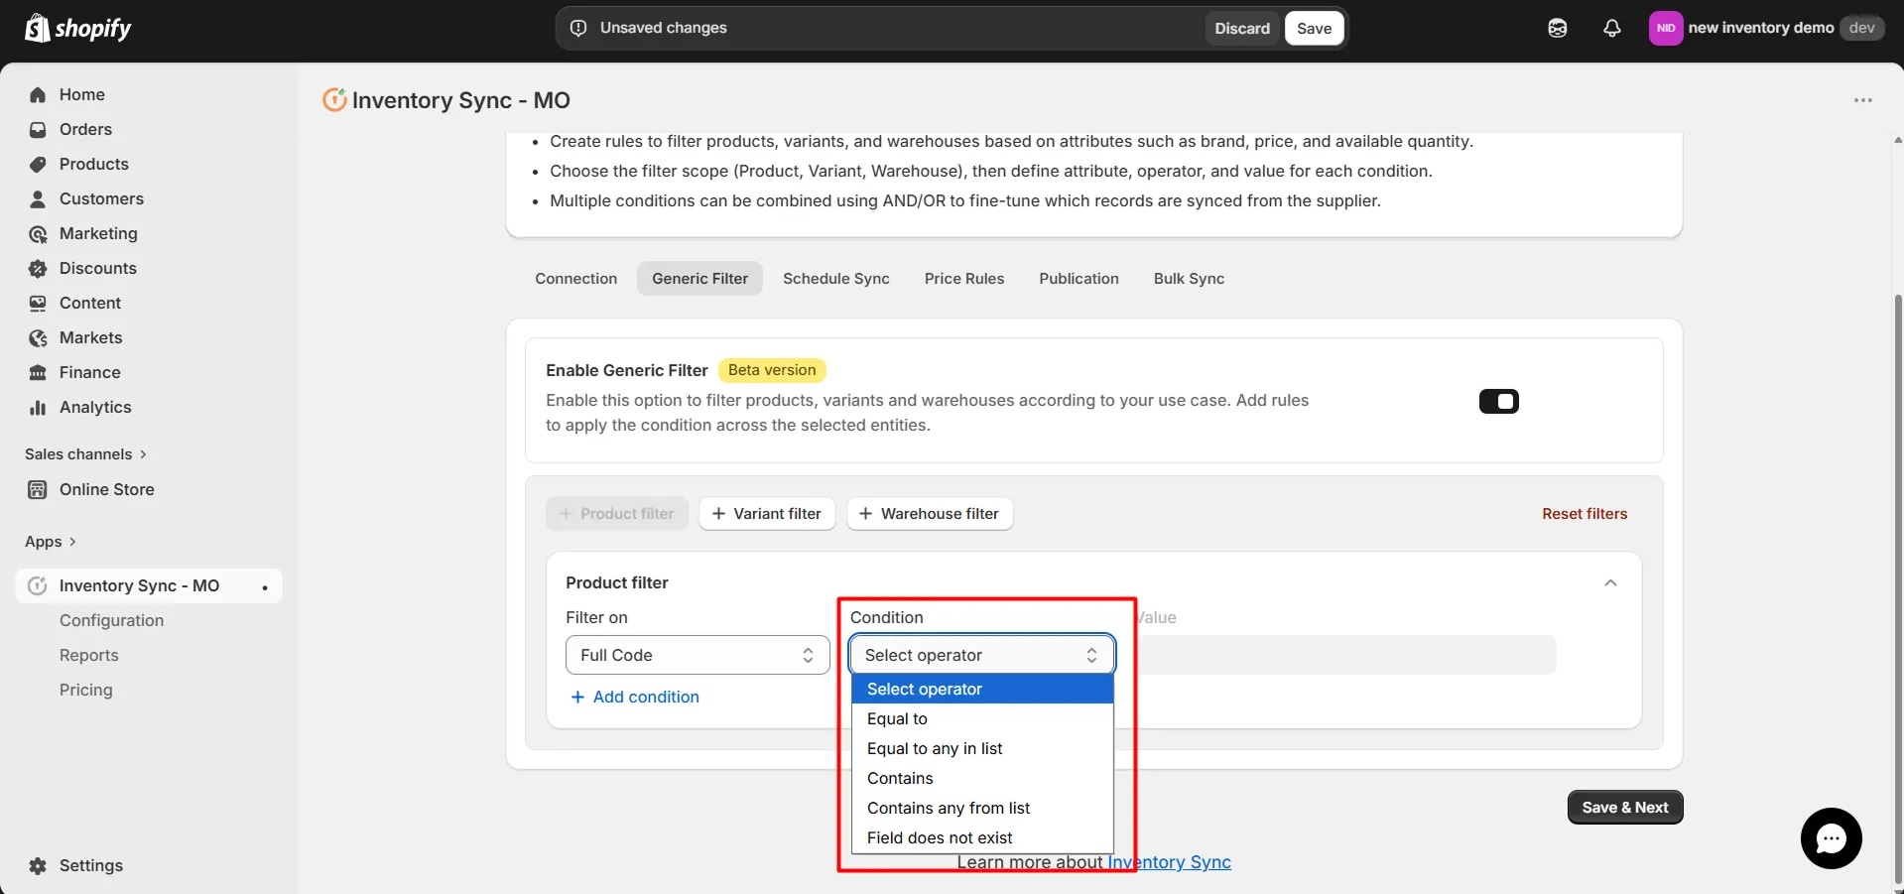Click the Save & Next button
Viewport: 1904px width, 894px height.
click(1623, 807)
